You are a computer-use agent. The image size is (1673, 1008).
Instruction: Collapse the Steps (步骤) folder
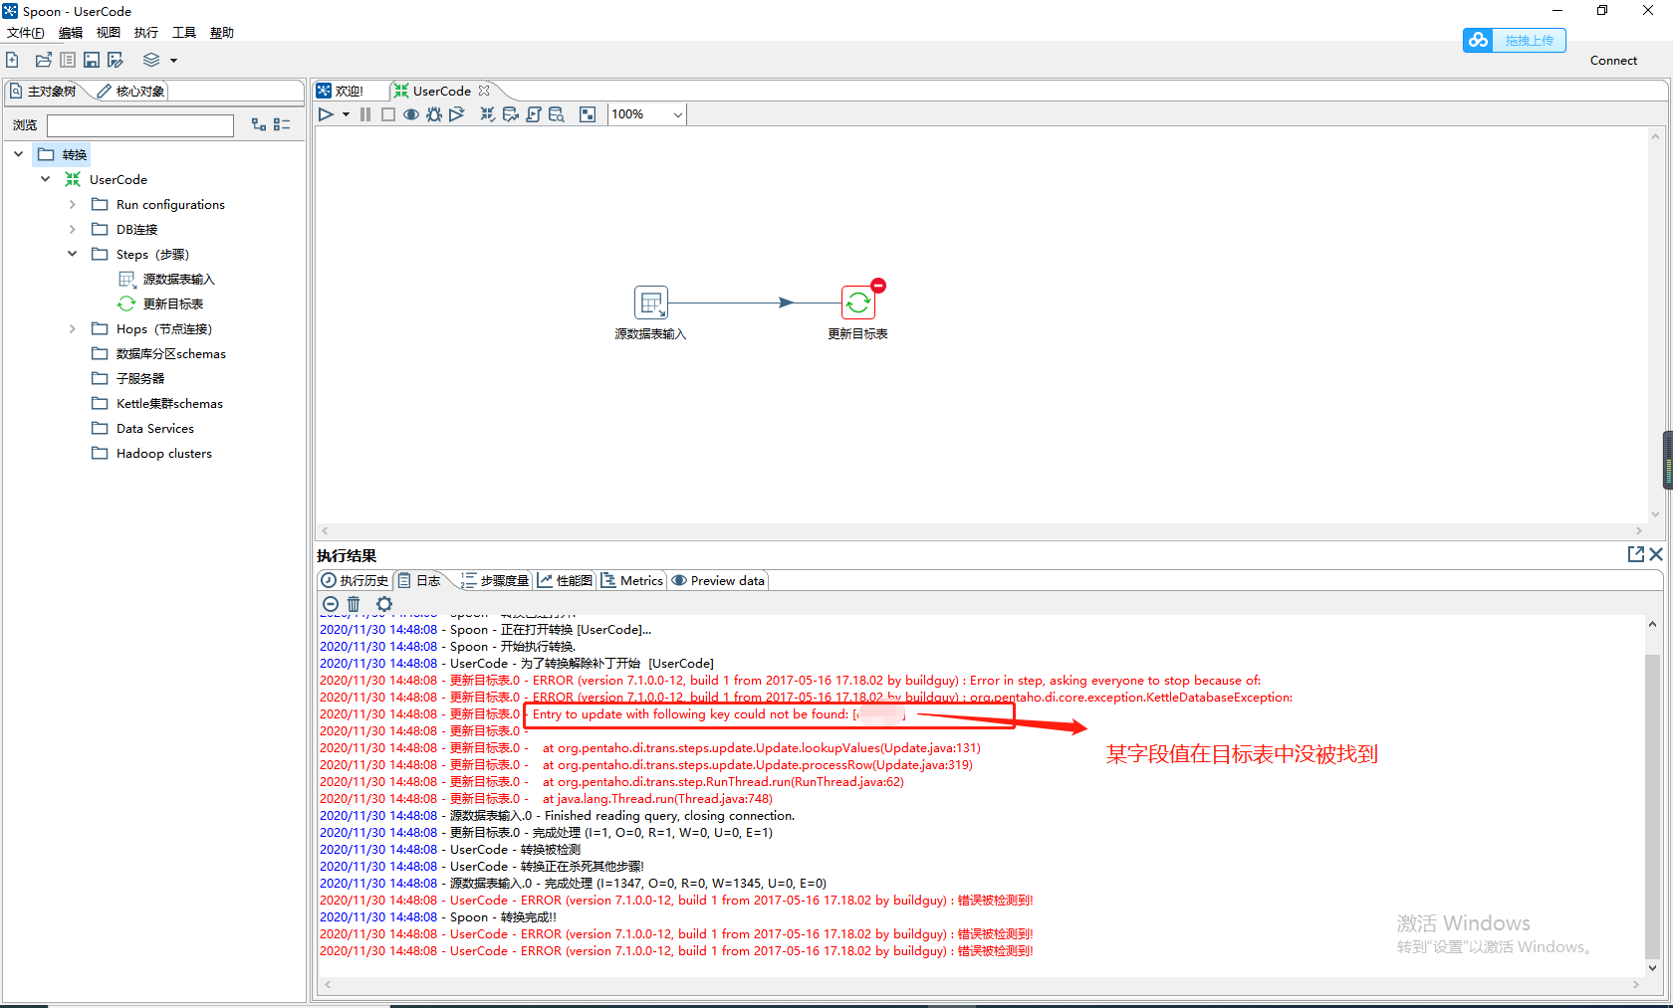pos(72,254)
